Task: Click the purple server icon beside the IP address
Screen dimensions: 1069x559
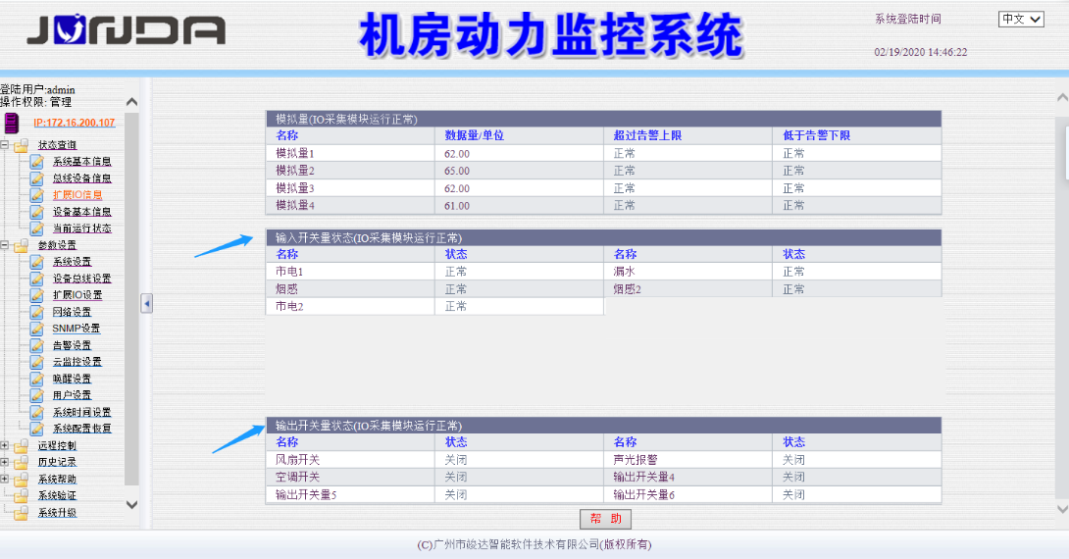Action: 12,123
